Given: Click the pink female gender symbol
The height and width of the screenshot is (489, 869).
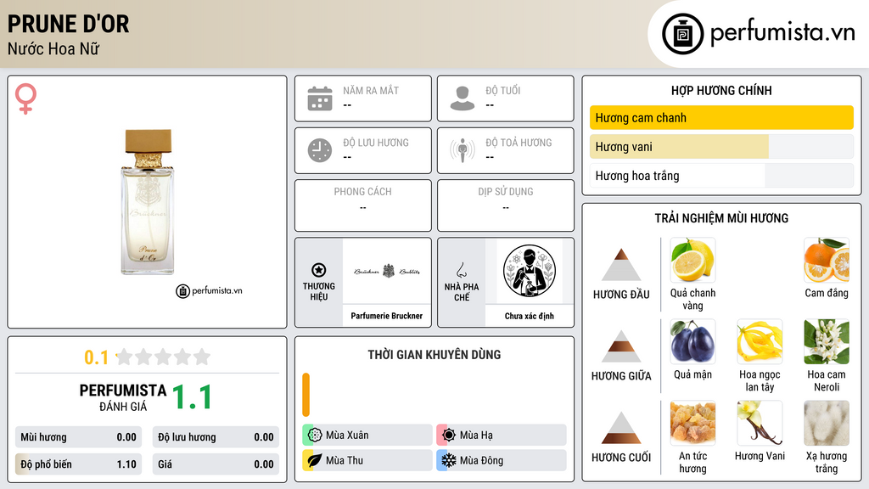Looking at the screenshot, I should point(25,98).
